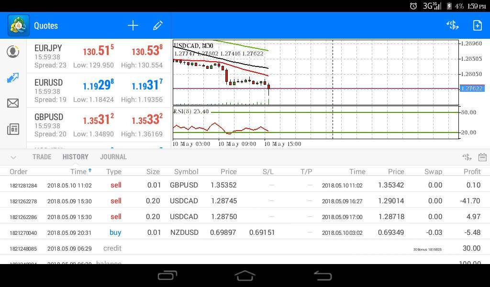Screen dimensions: 490x287
Task: Open order 1821262286 in history
Action: pyautogui.click(x=245, y=216)
